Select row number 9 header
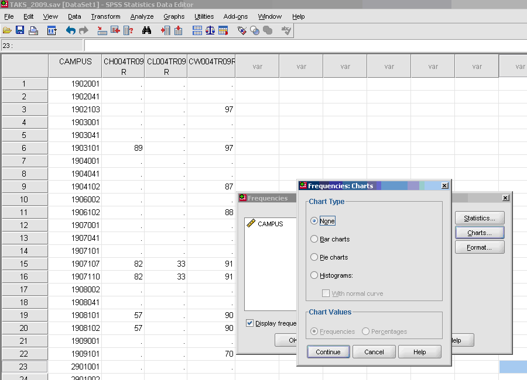 [24, 186]
